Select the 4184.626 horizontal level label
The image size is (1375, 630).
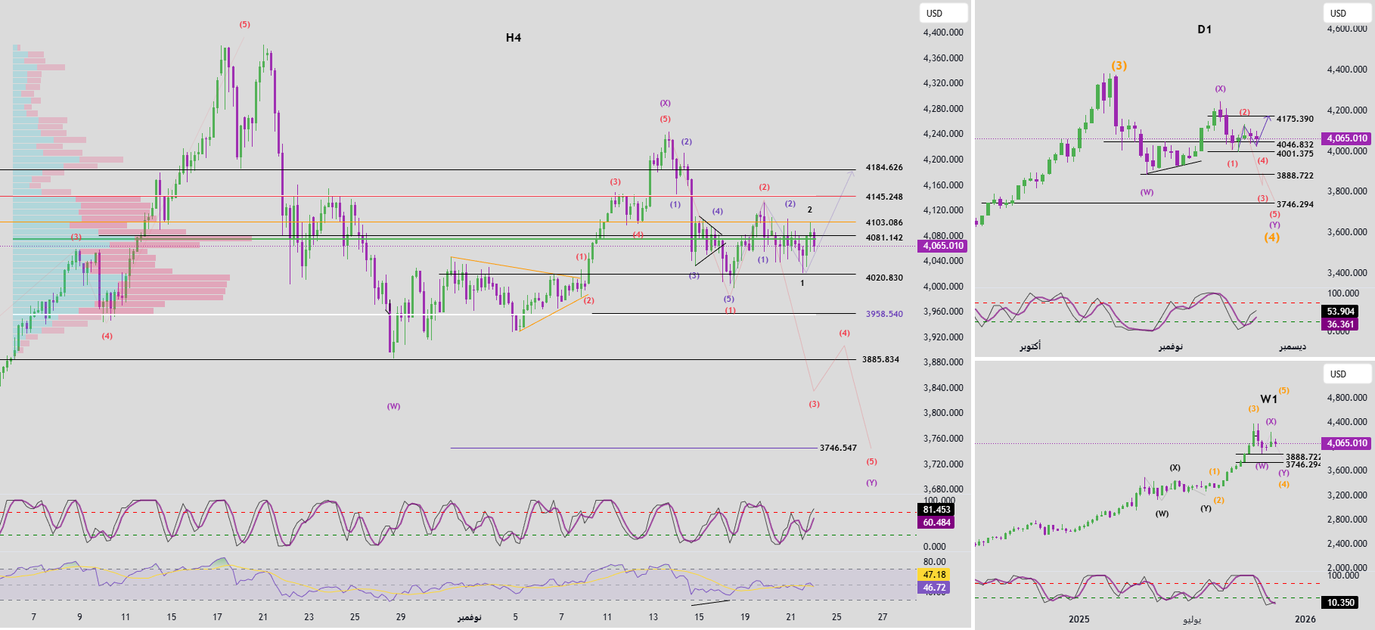pyautogui.click(x=884, y=167)
